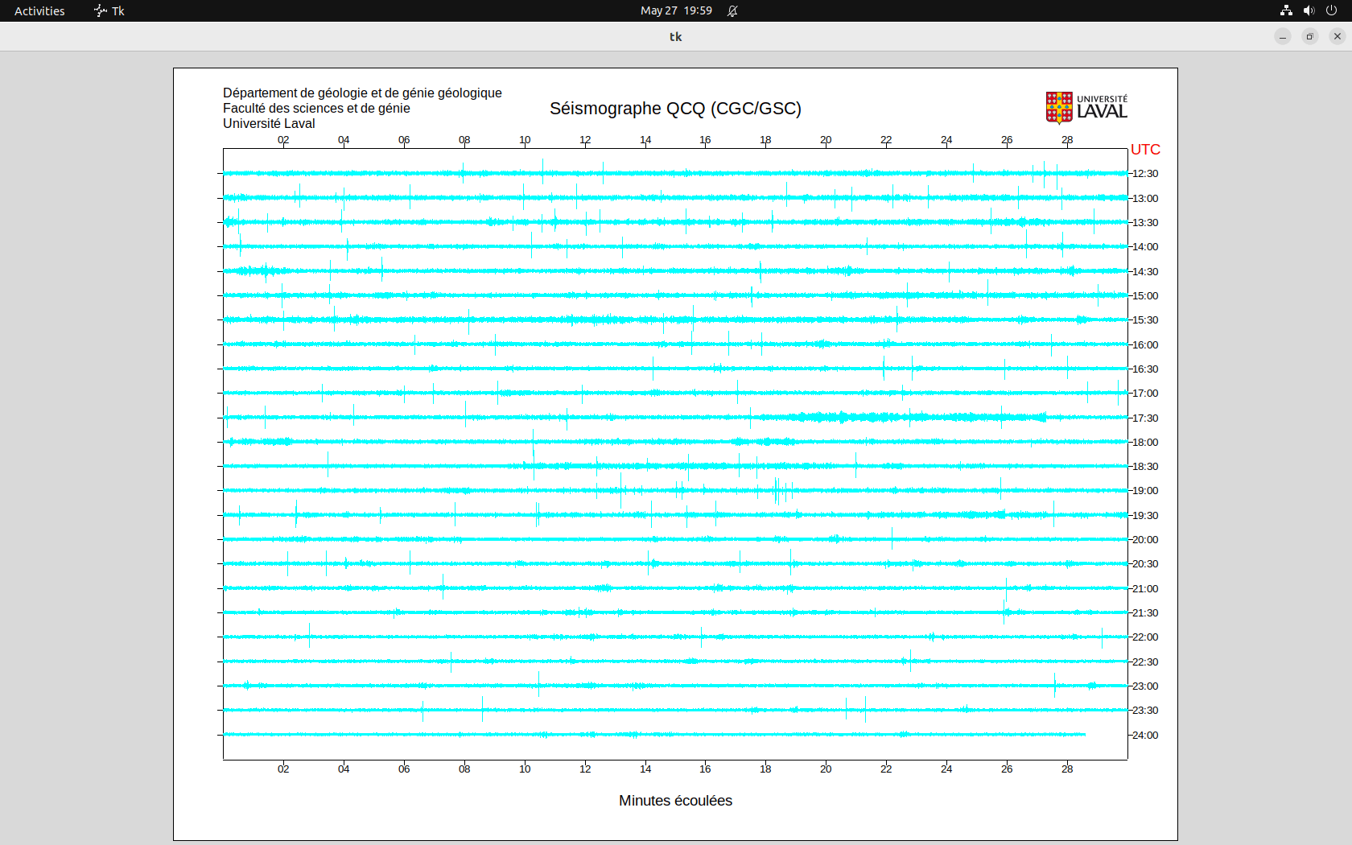Viewport: 1352px width, 845px height.
Task: Open the May 27 19:59 clock menu
Action: [x=676, y=10]
